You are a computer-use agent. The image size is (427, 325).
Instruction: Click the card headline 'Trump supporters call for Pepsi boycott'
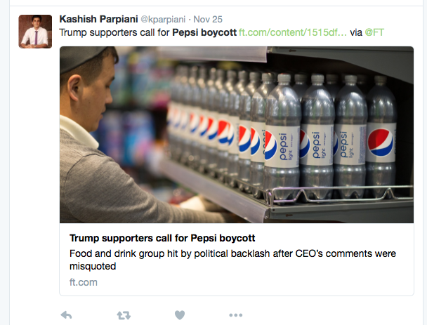(162, 238)
